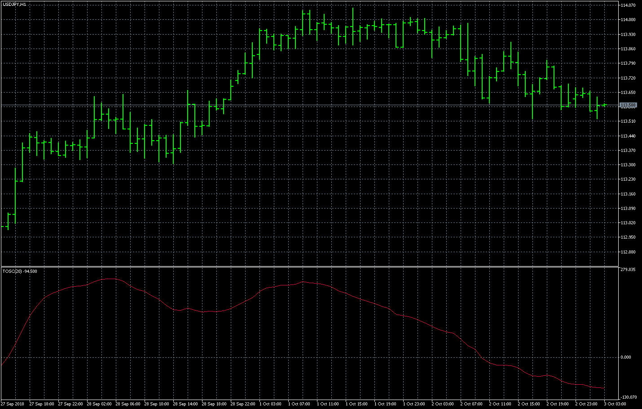The image size is (642, 409).
Task: Select the 1 Oct 19:00 time label
Action: (385, 404)
